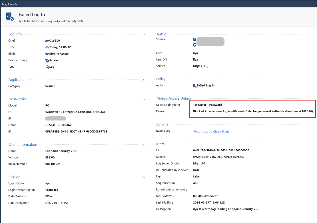Viewport: 317px width, 223px height.
Task: Click the Failed Log In header icon
Action: [x=10, y=17]
